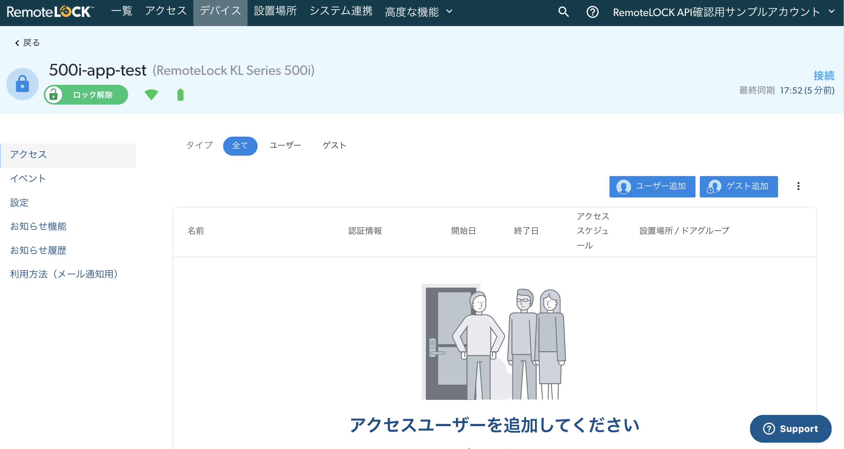The width and height of the screenshot is (844, 449).
Task: Click the 名前 column header
Action: point(196,231)
